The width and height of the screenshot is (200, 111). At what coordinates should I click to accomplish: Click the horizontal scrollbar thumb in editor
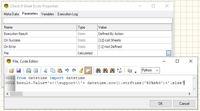[x=16, y=94]
